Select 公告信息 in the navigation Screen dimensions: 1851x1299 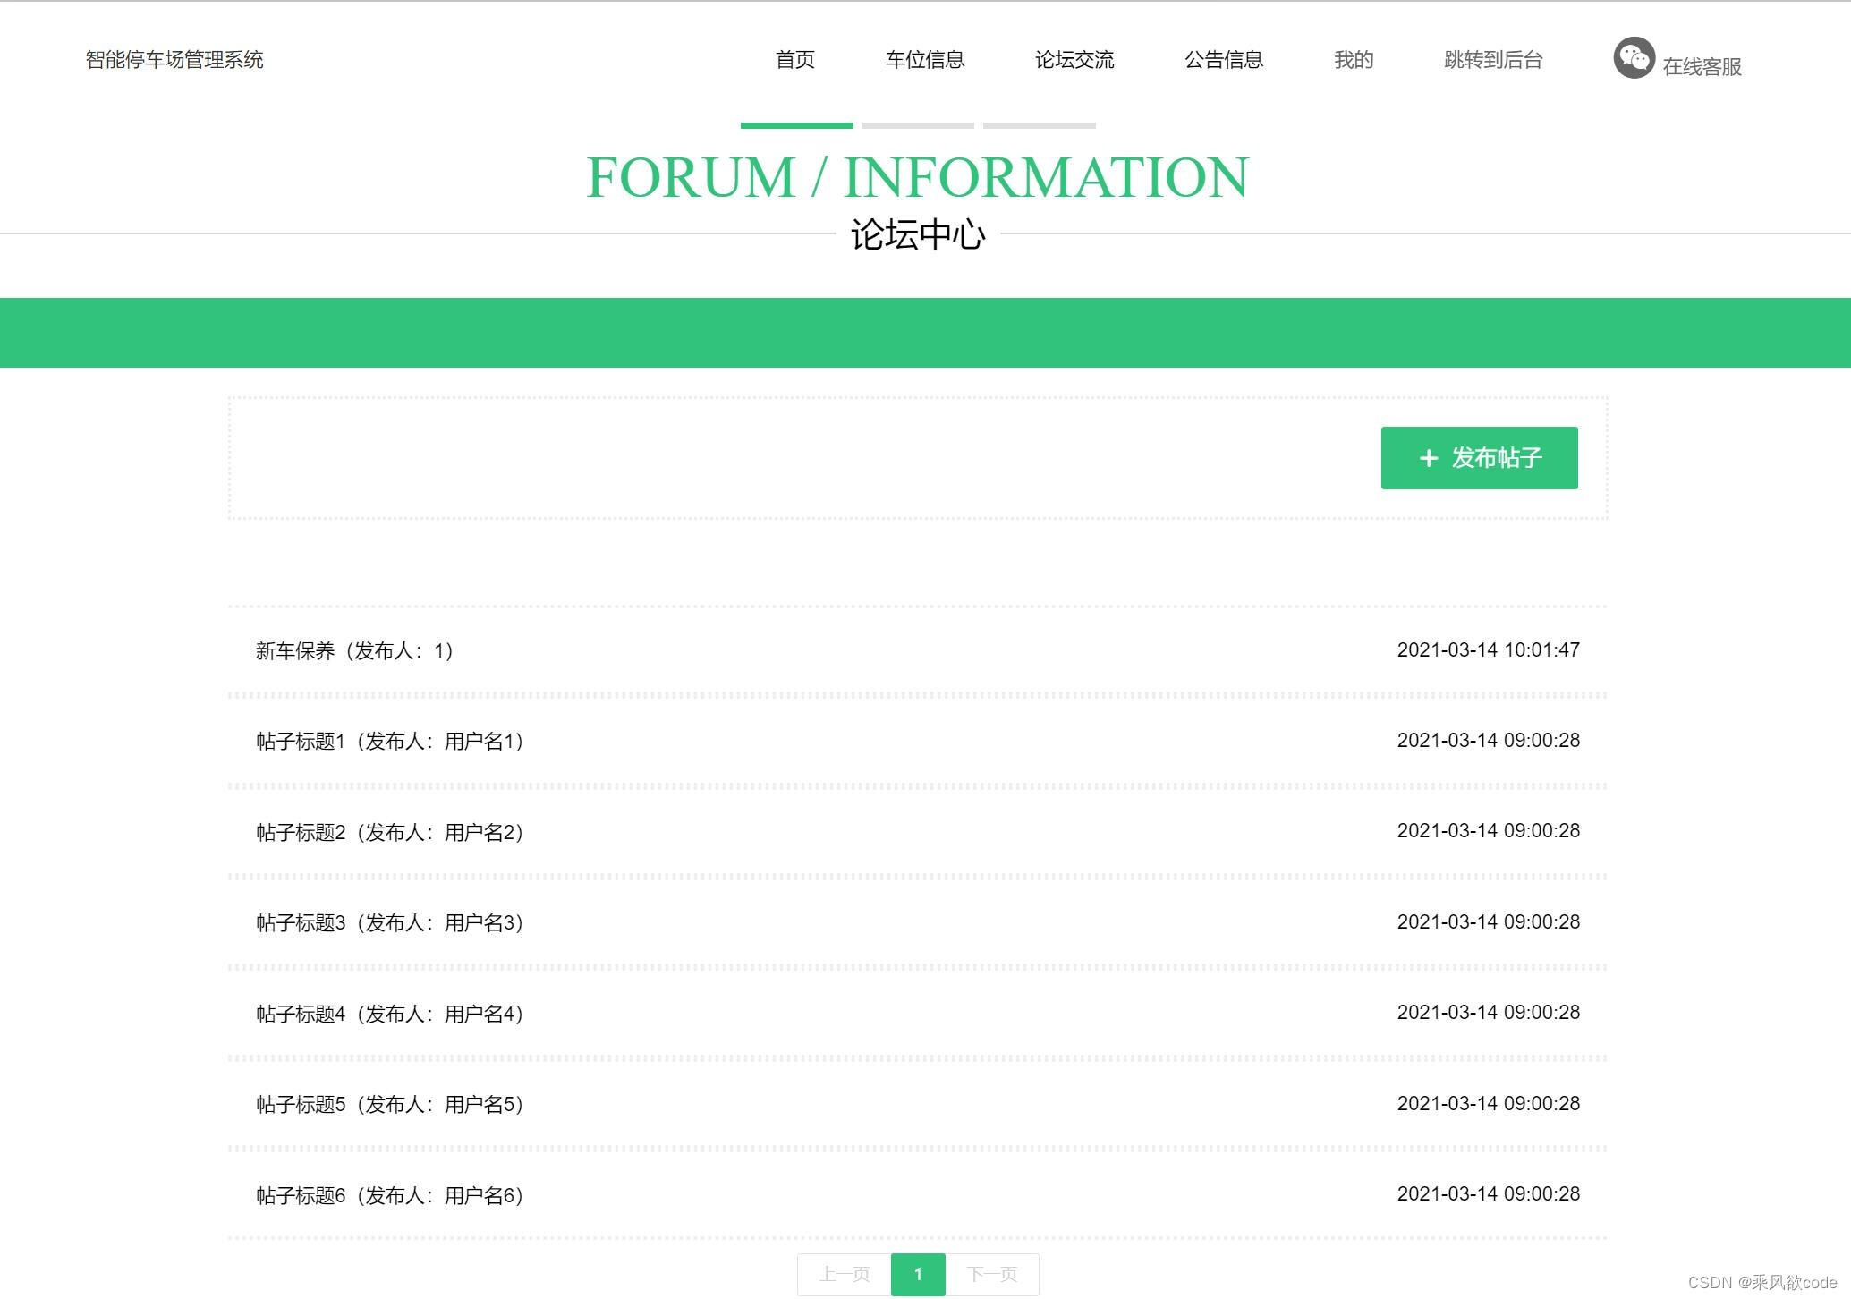coord(1223,60)
